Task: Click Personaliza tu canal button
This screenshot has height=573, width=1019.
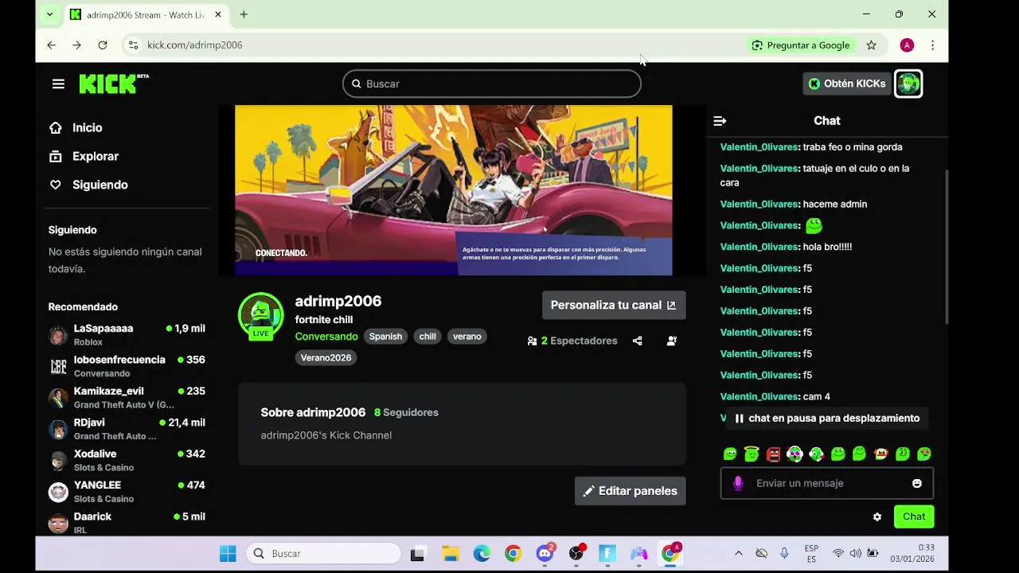Action: click(614, 305)
